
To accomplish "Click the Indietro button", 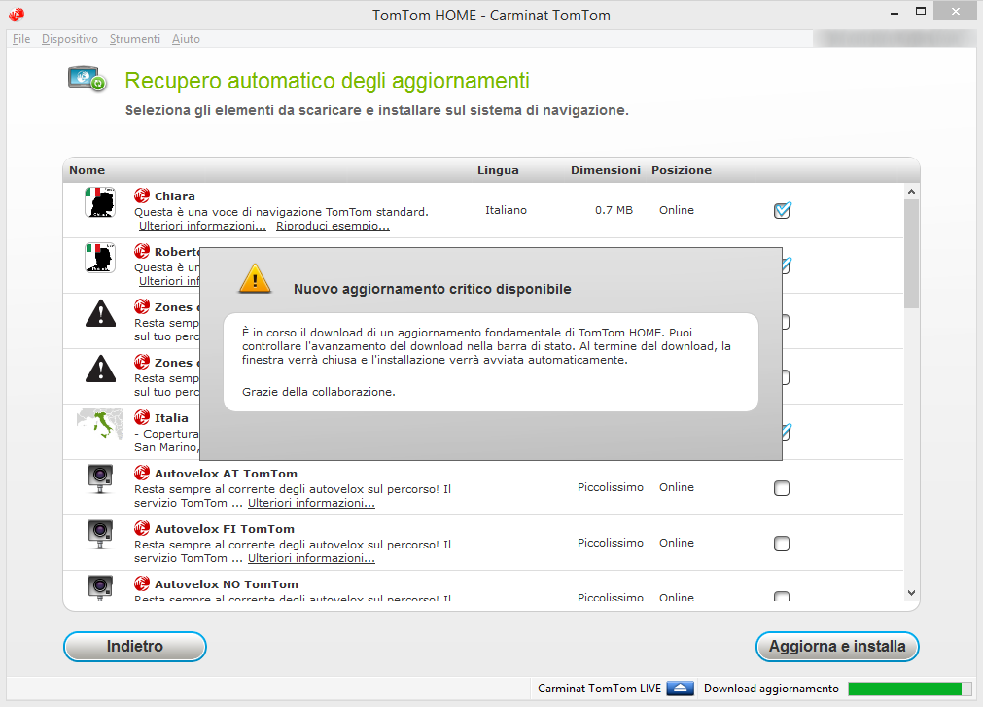I will [135, 646].
